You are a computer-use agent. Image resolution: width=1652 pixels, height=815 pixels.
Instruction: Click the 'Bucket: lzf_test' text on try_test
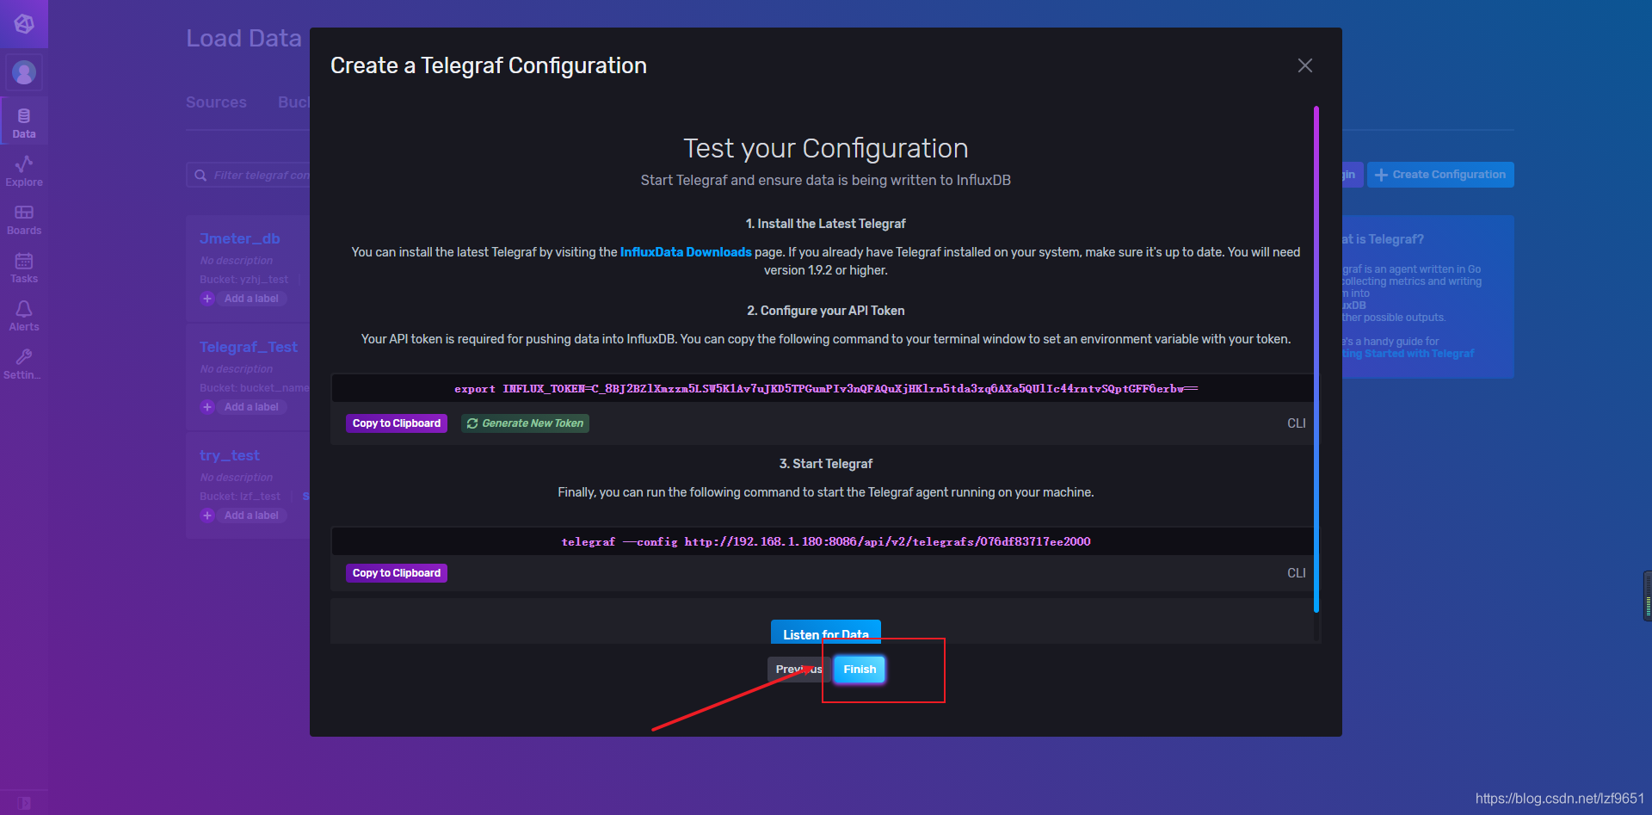[x=240, y=497]
